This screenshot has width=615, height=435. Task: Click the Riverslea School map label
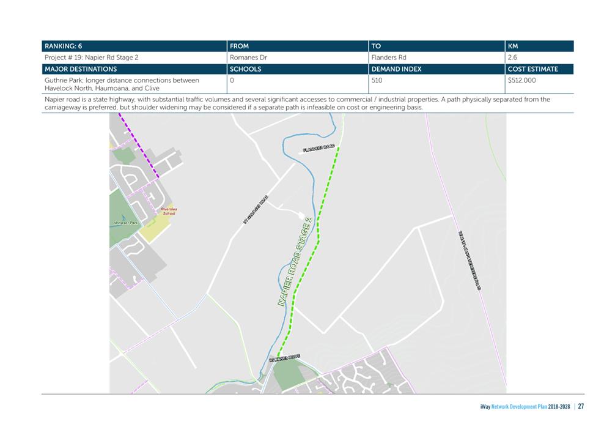pyautogui.click(x=169, y=211)
